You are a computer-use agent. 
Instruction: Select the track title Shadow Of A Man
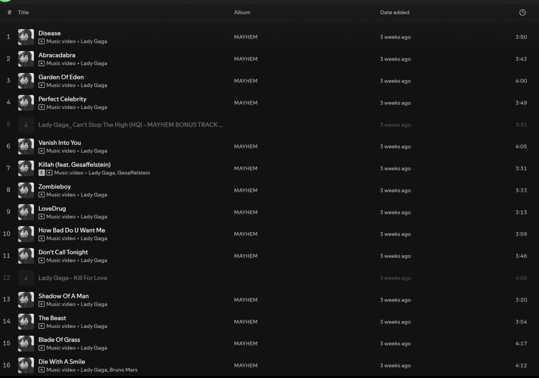point(63,296)
